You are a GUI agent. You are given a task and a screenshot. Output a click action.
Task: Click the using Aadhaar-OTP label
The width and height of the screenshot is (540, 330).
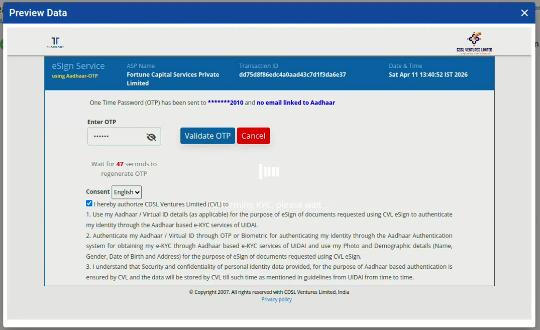[x=75, y=76]
